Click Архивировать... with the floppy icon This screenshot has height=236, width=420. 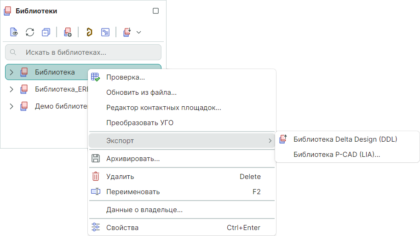(x=133, y=159)
